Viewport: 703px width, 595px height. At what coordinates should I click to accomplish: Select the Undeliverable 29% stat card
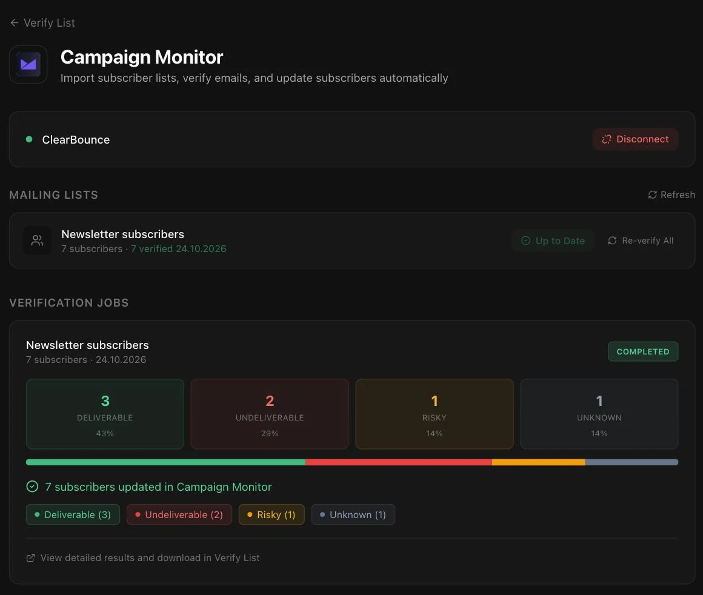270,414
